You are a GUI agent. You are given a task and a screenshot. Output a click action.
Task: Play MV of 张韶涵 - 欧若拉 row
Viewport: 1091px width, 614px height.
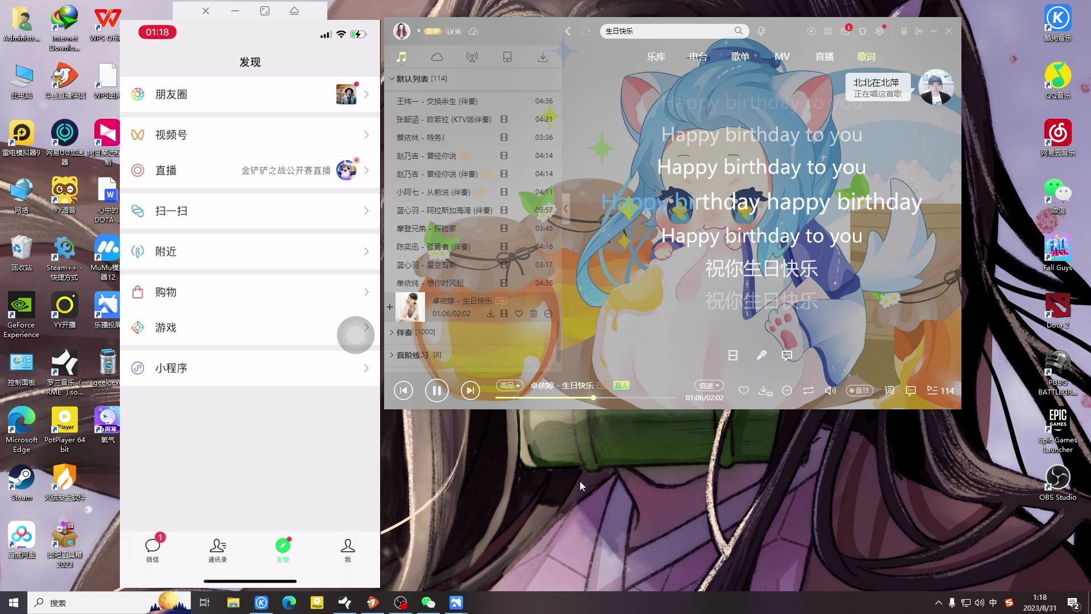[x=503, y=119]
